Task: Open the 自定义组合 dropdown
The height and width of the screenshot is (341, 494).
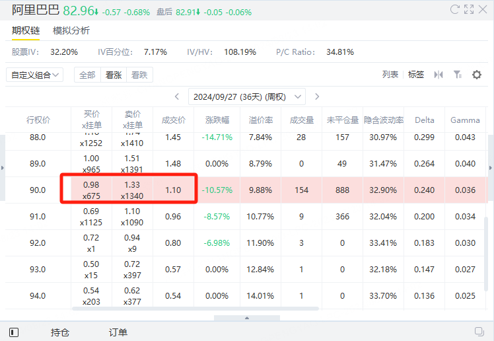Action: coord(34,75)
